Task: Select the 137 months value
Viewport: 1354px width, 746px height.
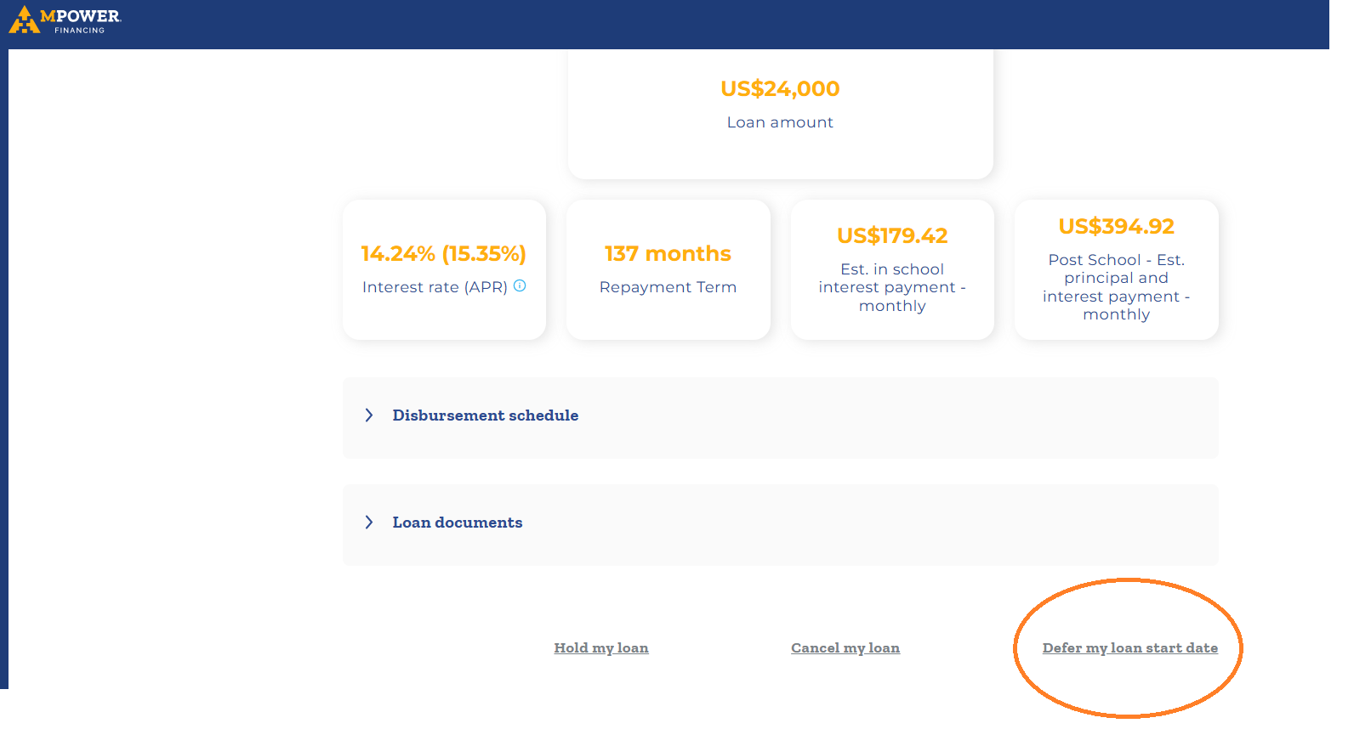Action: tap(668, 254)
